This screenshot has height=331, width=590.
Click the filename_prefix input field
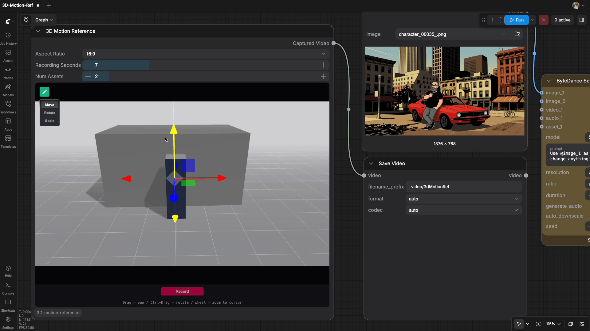point(463,187)
